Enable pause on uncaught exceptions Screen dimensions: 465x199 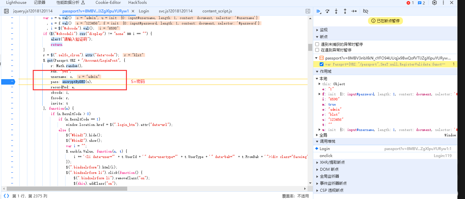tap(317, 44)
